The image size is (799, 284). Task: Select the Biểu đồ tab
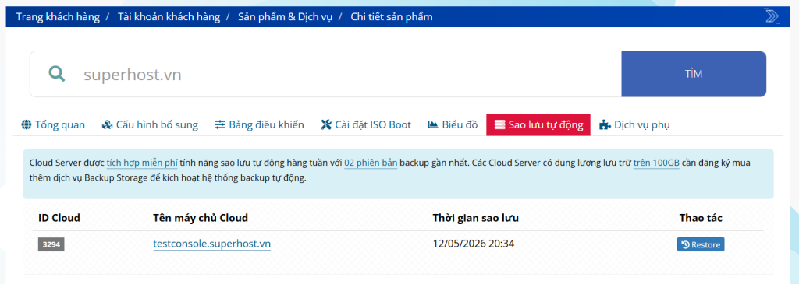pos(453,124)
